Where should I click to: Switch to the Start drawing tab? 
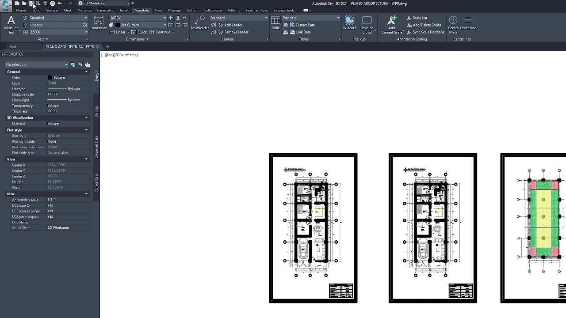13,47
